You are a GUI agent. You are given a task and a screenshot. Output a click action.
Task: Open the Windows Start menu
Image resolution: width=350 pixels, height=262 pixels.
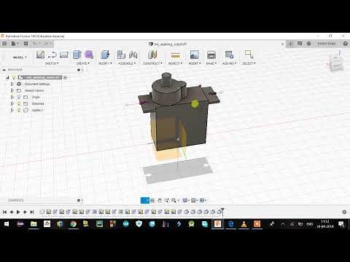(7, 224)
